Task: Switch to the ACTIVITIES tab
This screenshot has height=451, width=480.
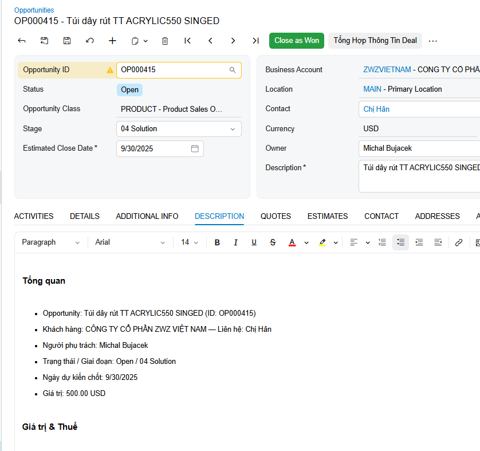Action: (33, 216)
